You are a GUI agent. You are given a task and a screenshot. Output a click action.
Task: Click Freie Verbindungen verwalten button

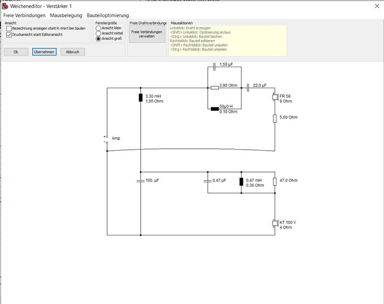click(x=147, y=34)
